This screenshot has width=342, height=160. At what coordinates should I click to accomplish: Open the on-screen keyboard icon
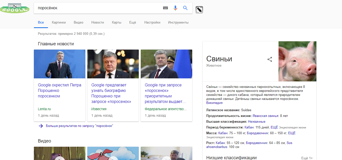(x=165, y=8)
